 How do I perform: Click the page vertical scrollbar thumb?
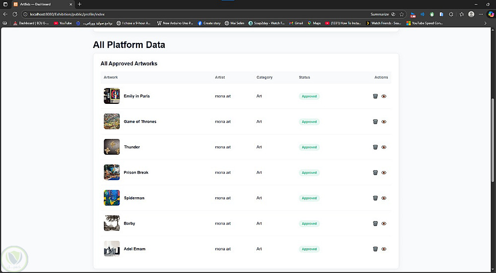tap(493, 148)
